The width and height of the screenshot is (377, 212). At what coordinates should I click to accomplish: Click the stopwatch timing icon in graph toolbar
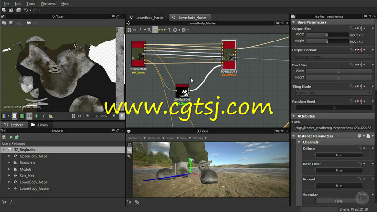pos(175,30)
